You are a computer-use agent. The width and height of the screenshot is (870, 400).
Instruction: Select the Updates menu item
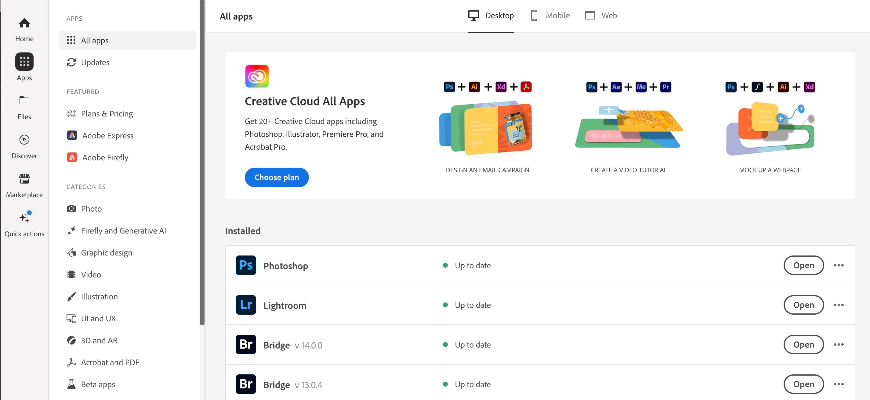pos(95,62)
